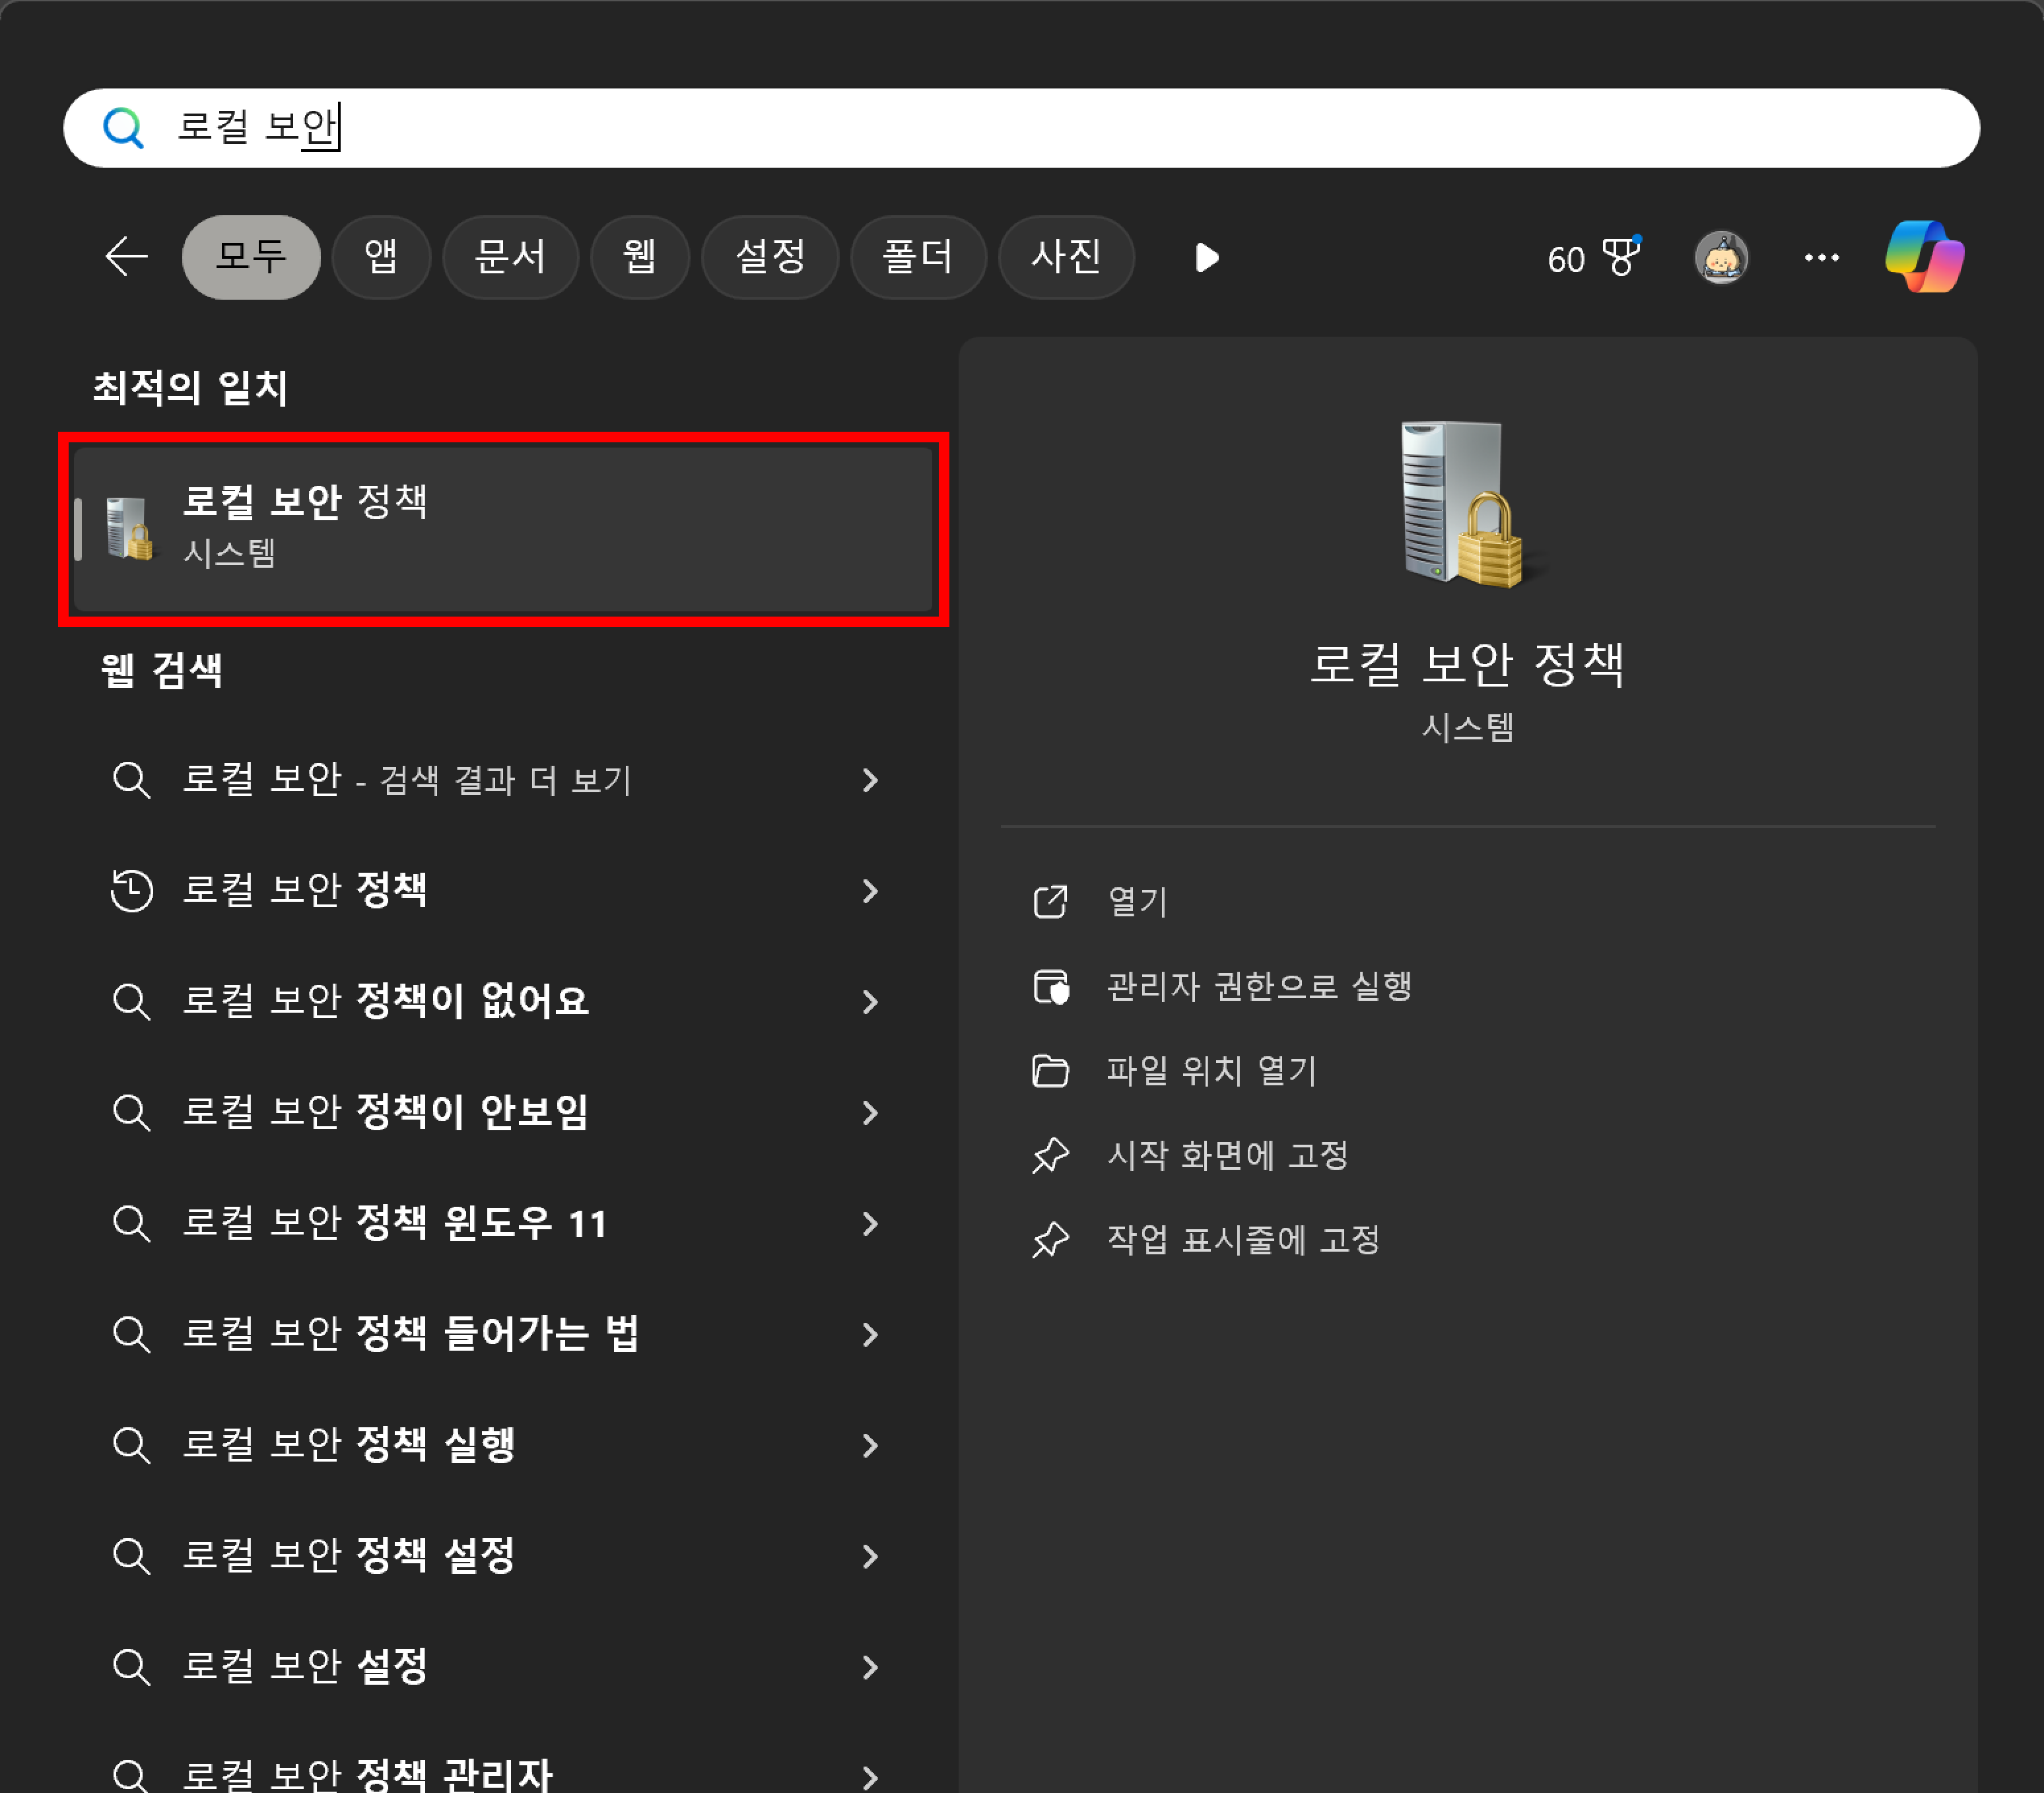
Task: Expand chevron for 로컬 보안 정책이 없어요
Action: point(870,1002)
